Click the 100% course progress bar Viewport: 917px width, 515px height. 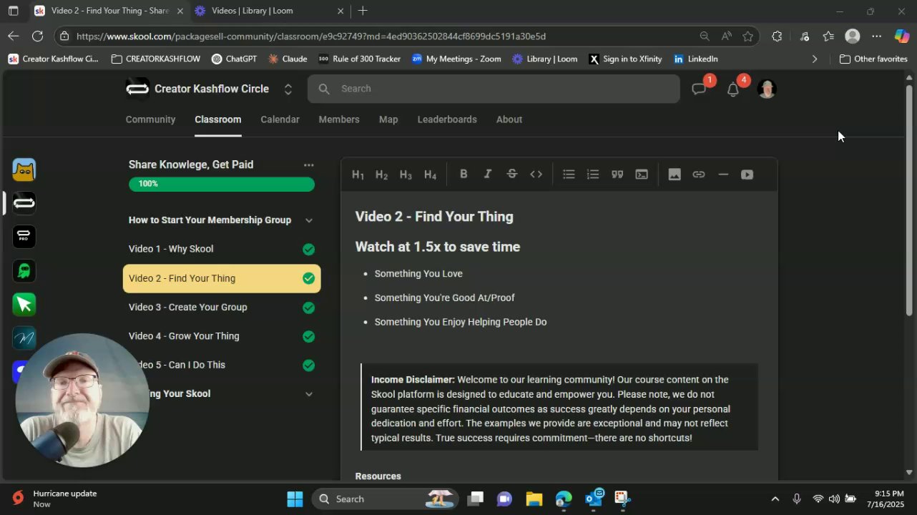tap(221, 184)
